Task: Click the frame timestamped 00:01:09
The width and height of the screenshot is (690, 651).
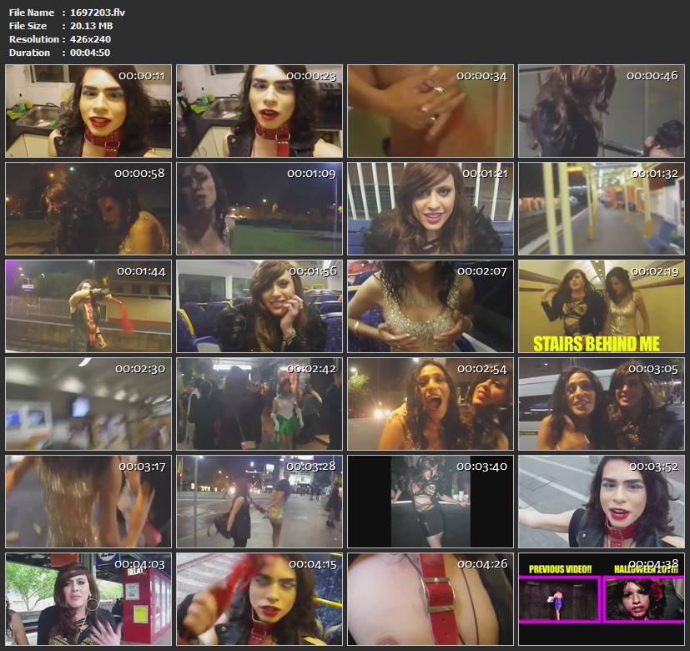Action: (x=259, y=209)
